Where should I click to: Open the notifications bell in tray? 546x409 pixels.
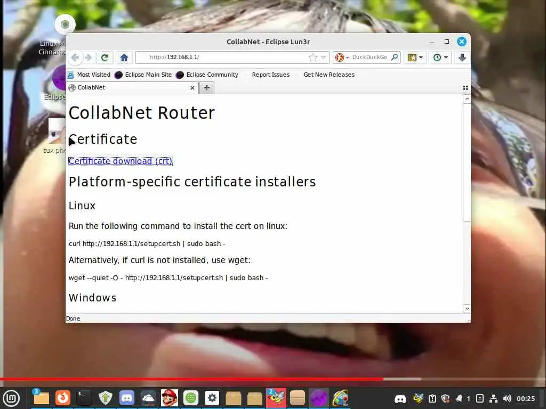(x=459, y=398)
